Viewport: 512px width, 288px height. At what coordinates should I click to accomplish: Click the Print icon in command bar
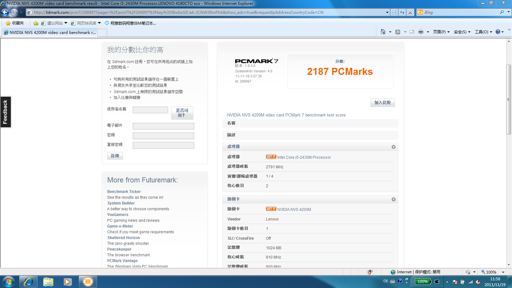pos(421,32)
